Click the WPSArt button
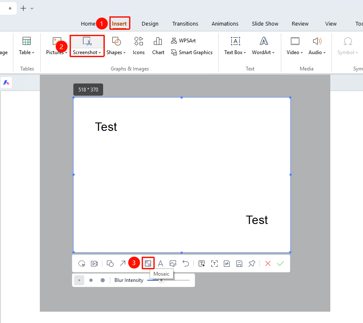The height and width of the screenshot is (323, 363). [183, 41]
